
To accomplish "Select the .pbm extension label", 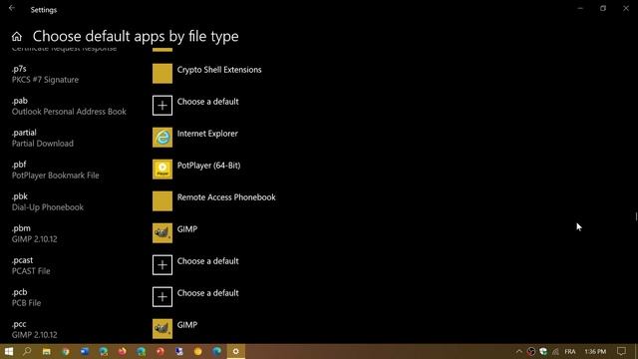I will click(x=21, y=228).
